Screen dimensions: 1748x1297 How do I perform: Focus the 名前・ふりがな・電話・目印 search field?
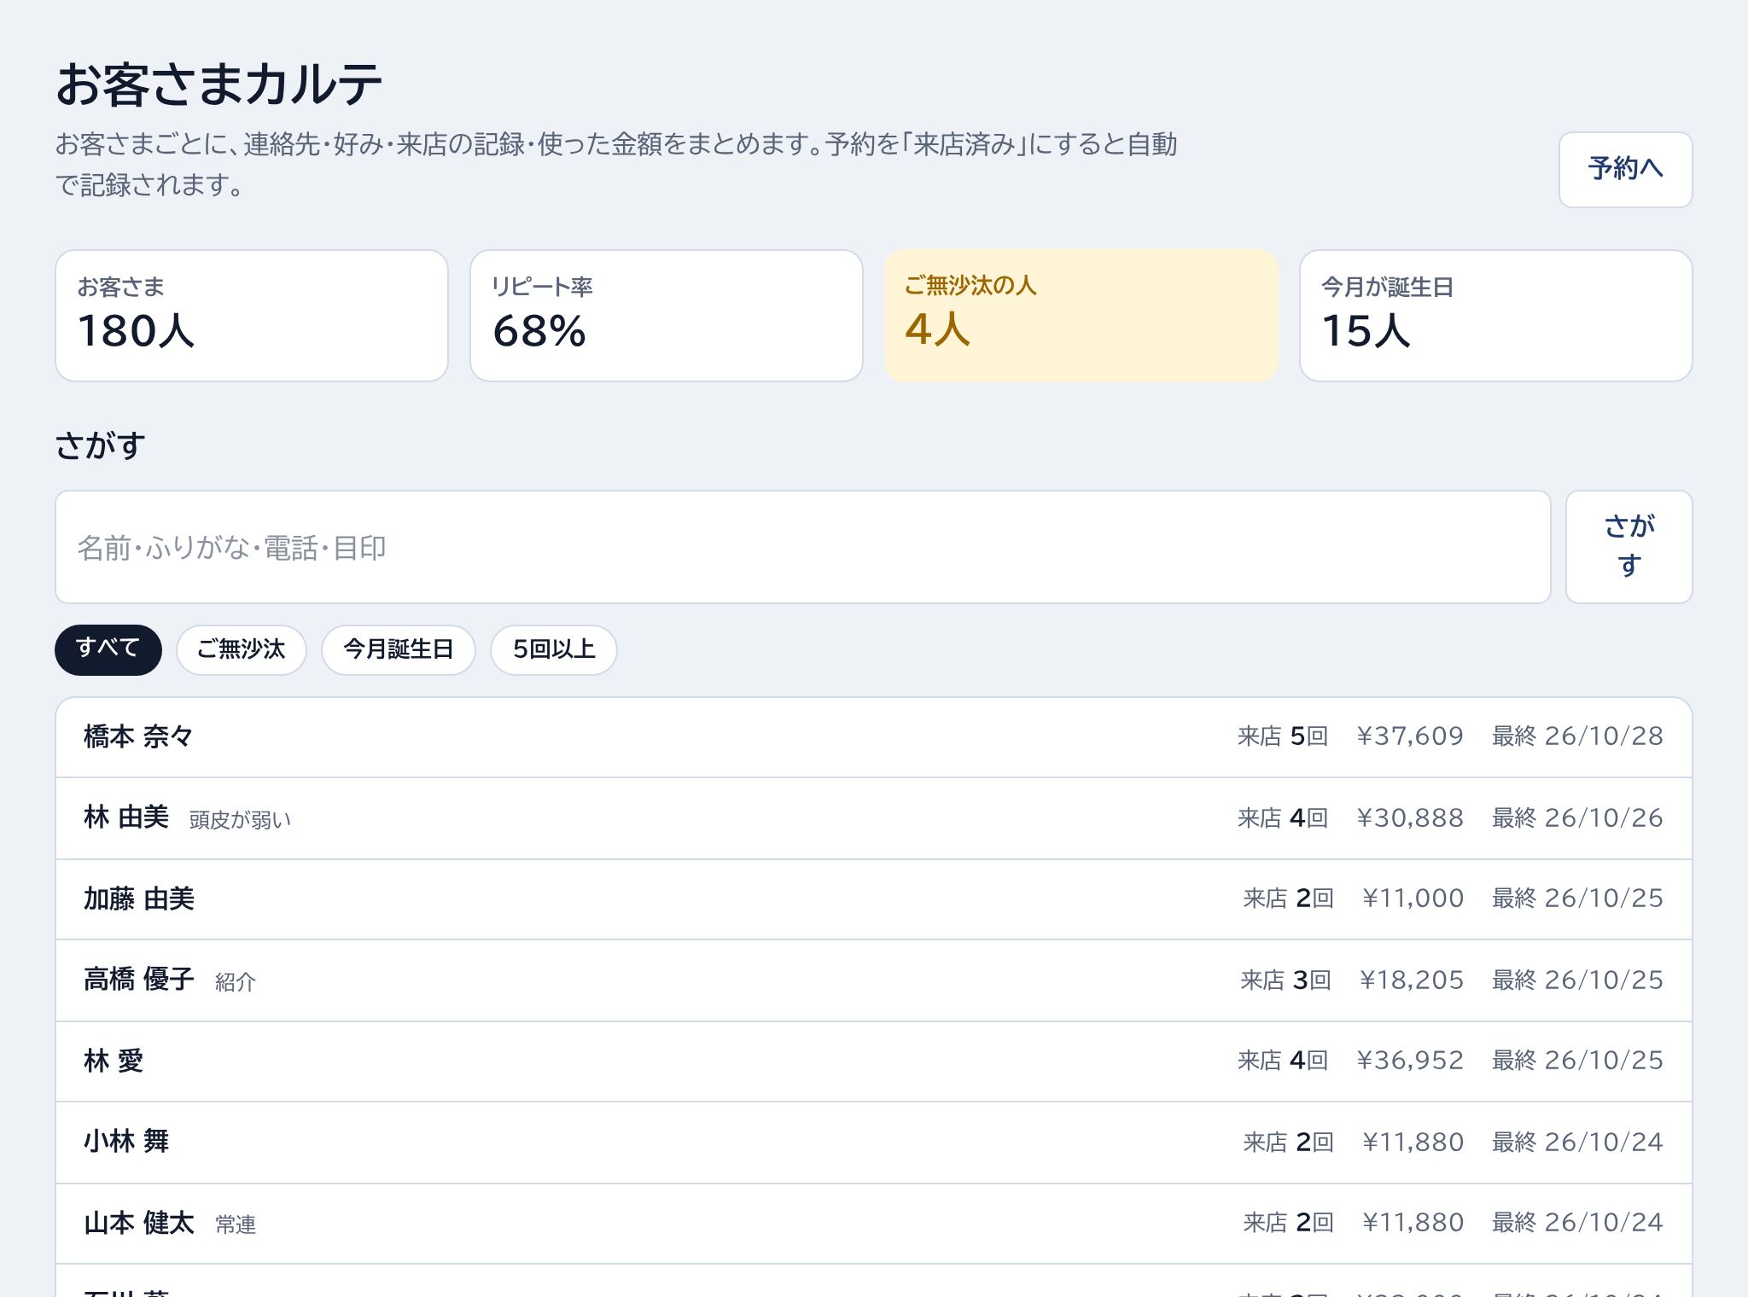click(802, 546)
